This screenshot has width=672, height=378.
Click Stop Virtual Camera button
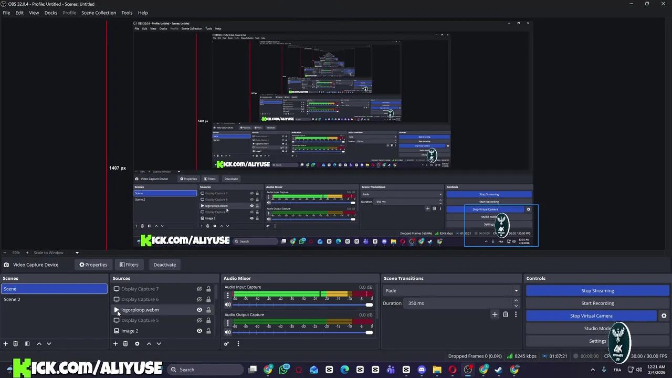pyautogui.click(x=591, y=316)
